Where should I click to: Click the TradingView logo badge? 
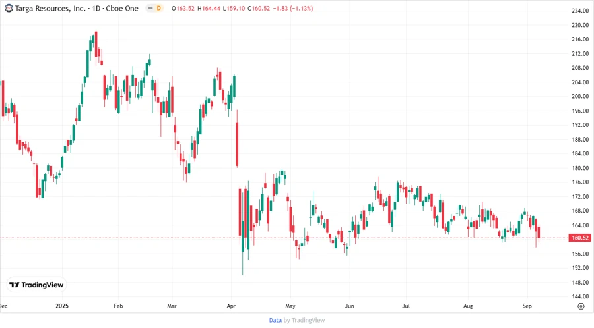[36, 285]
